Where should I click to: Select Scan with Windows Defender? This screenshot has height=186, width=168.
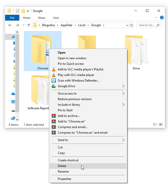pyautogui.click(x=88, y=81)
